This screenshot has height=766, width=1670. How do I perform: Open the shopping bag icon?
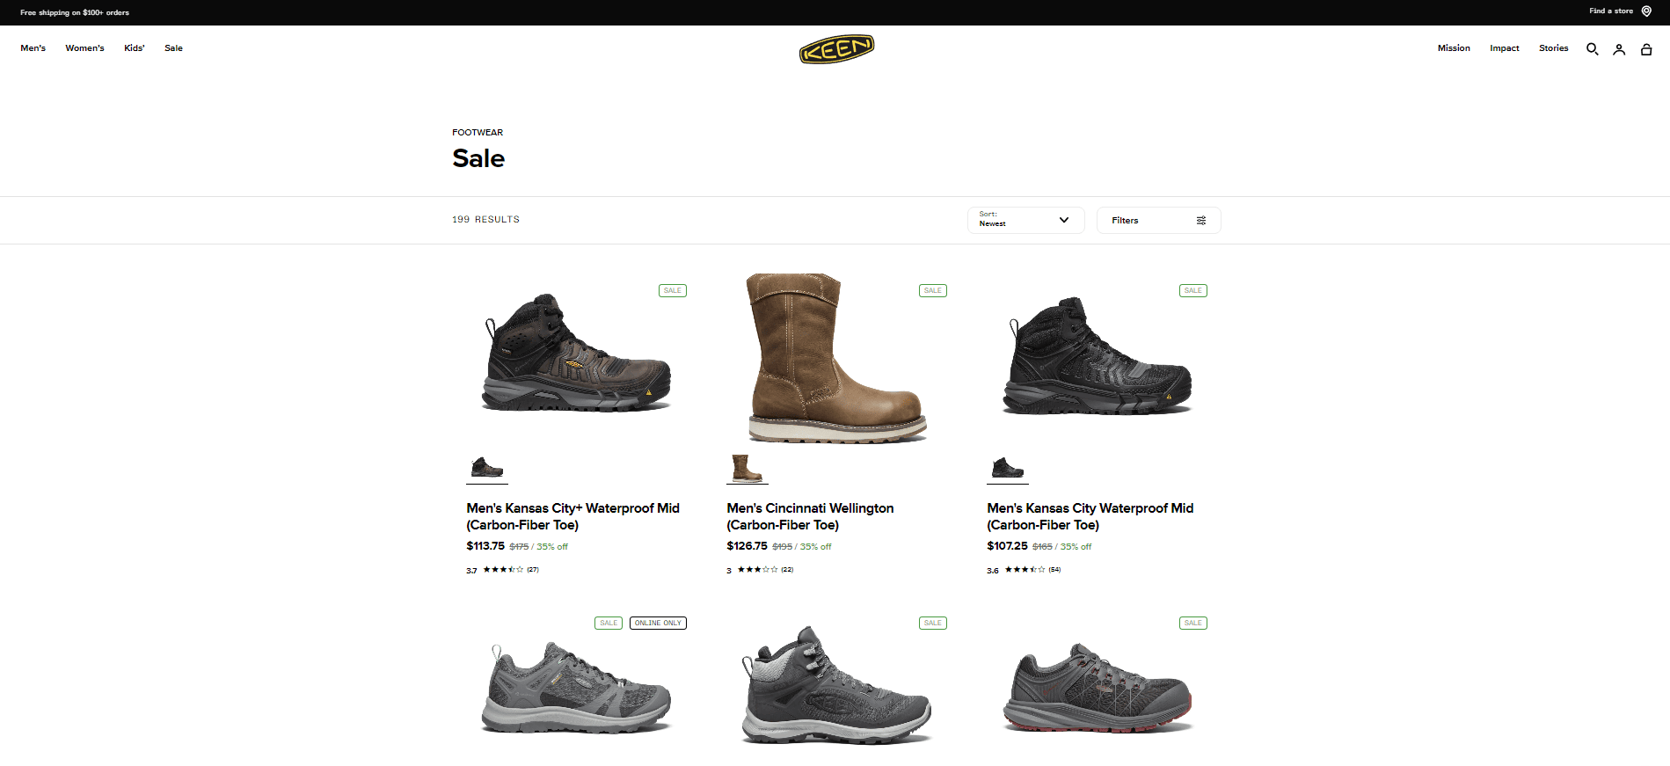pos(1646,49)
